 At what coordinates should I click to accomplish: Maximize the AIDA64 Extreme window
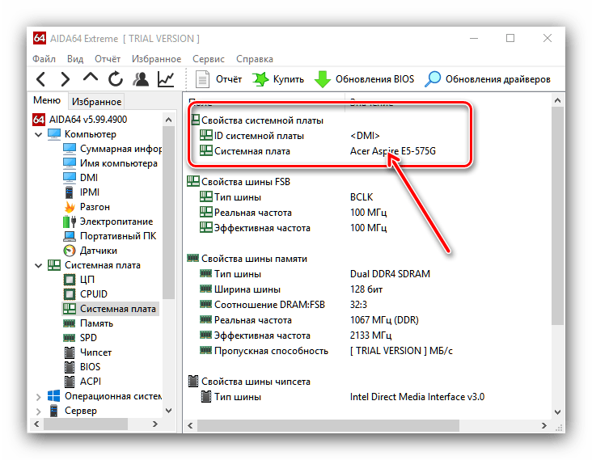510,38
